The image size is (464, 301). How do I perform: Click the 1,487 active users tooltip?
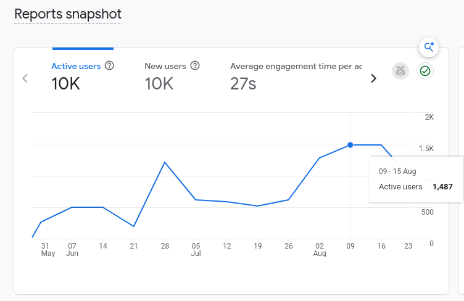point(416,179)
